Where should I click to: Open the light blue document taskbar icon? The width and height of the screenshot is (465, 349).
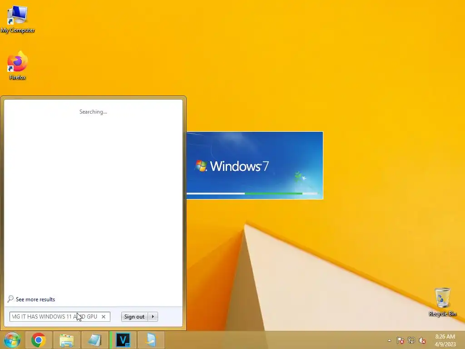pyautogui.click(x=151, y=340)
